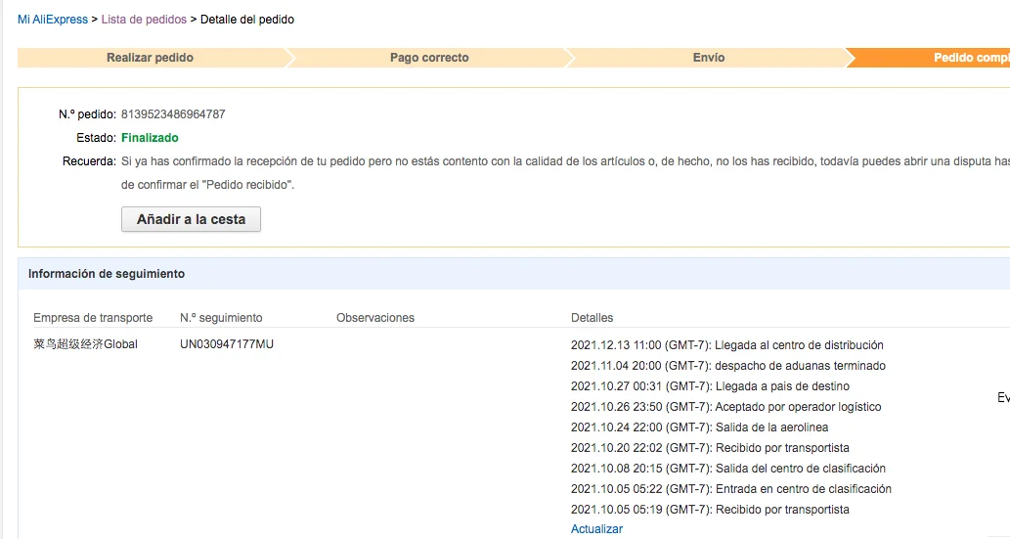This screenshot has width=1010, height=539.
Task: Click the Detalles column header
Action: [x=592, y=317]
